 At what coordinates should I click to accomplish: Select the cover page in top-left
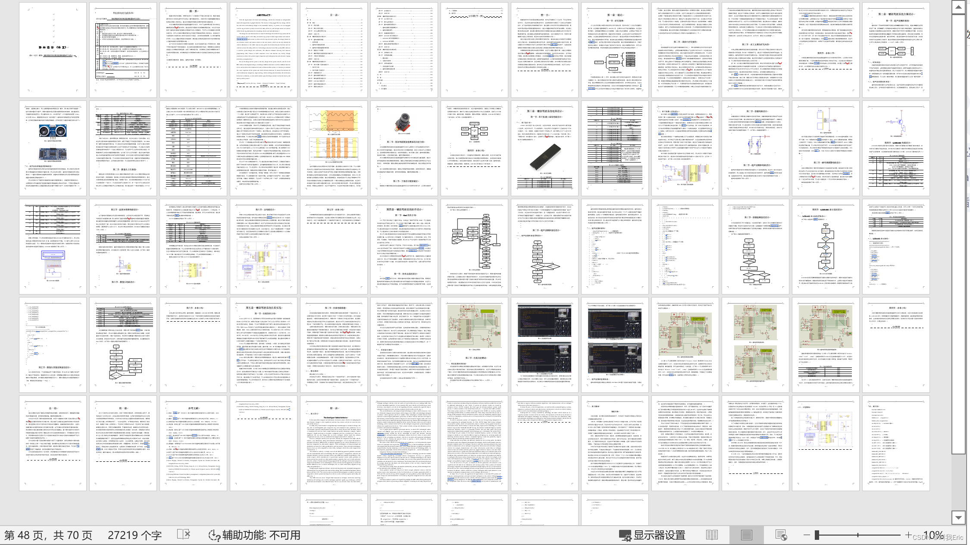coord(53,50)
